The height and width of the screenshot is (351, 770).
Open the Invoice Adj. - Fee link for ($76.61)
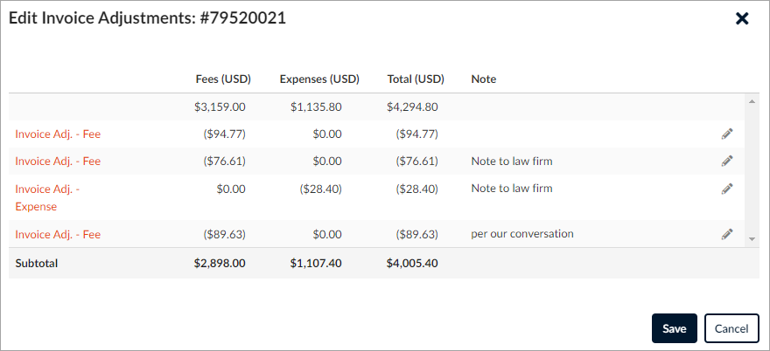[58, 161]
